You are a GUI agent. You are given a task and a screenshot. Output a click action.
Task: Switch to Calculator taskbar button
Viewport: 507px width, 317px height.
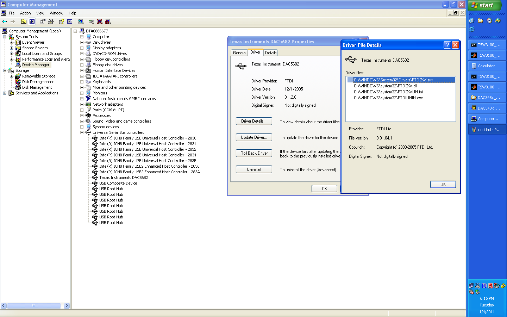click(487, 66)
